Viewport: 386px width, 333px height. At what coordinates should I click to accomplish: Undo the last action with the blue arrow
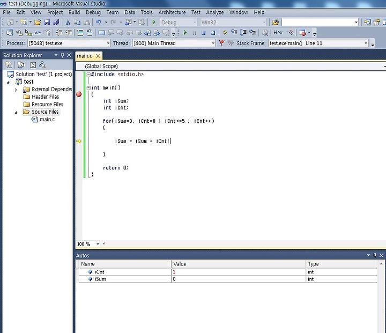(x=99, y=23)
